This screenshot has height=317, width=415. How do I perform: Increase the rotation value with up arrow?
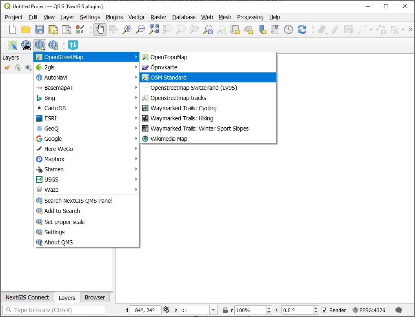tap(315, 308)
